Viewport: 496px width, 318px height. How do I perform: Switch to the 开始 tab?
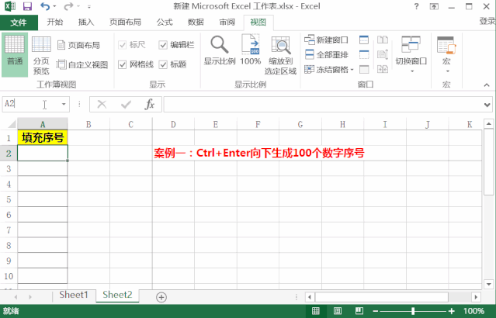[55, 22]
